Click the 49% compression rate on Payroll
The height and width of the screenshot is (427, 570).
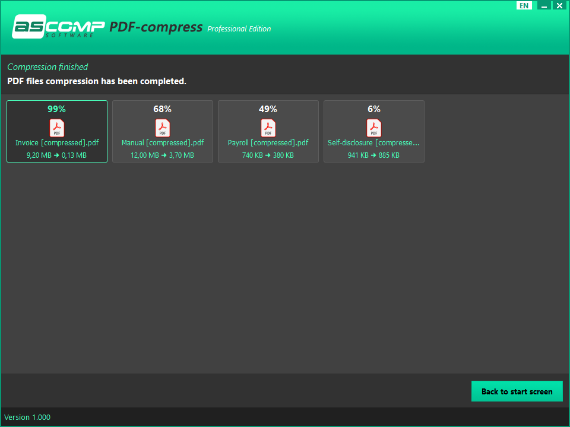pyautogui.click(x=268, y=109)
